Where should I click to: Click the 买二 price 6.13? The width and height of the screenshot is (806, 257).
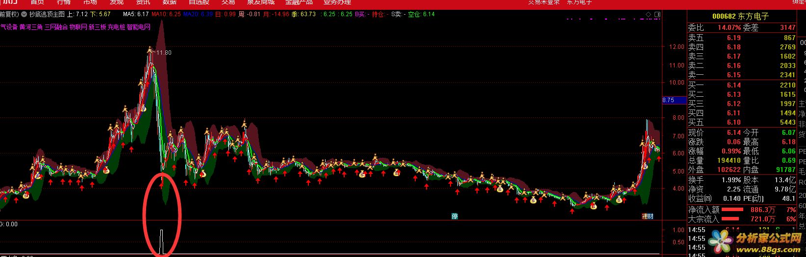tap(733, 94)
